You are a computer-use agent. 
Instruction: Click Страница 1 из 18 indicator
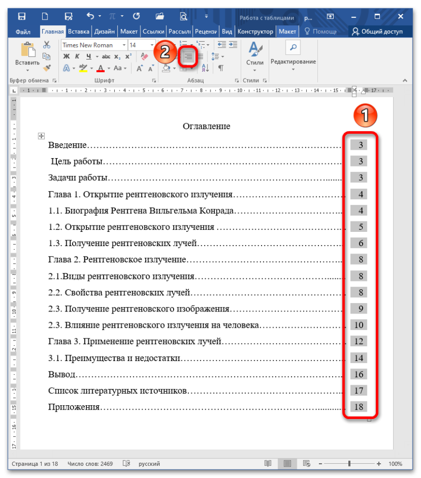[x=35, y=464]
